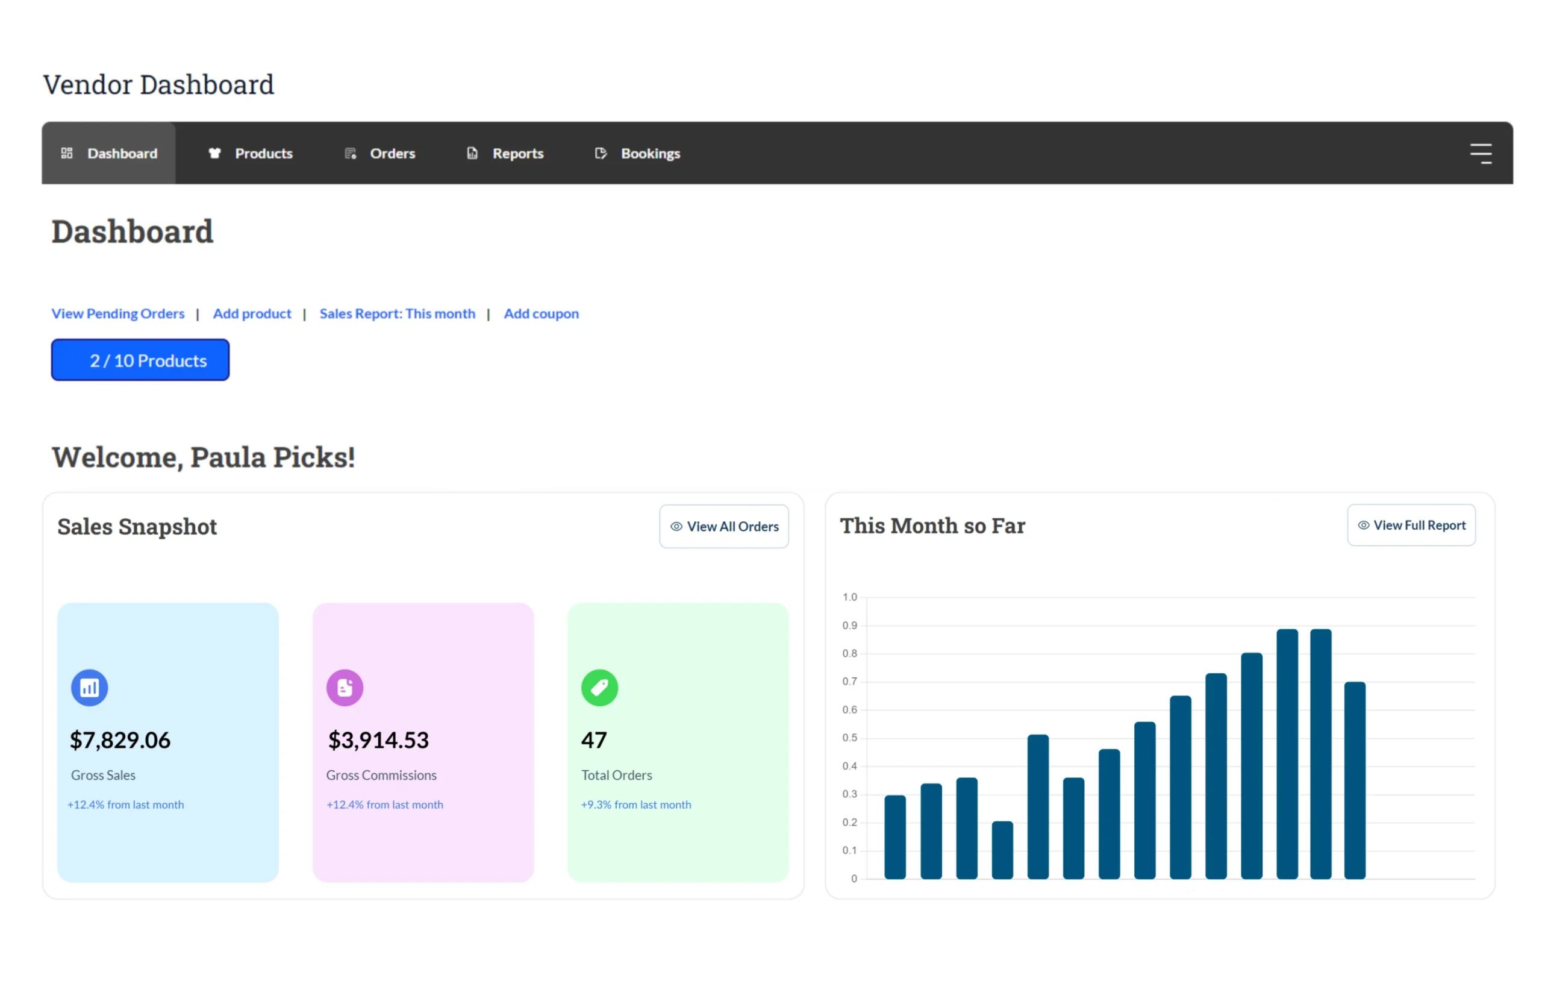
Task: Click the Welcome, Paula Picks! heading
Action: (x=204, y=457)
